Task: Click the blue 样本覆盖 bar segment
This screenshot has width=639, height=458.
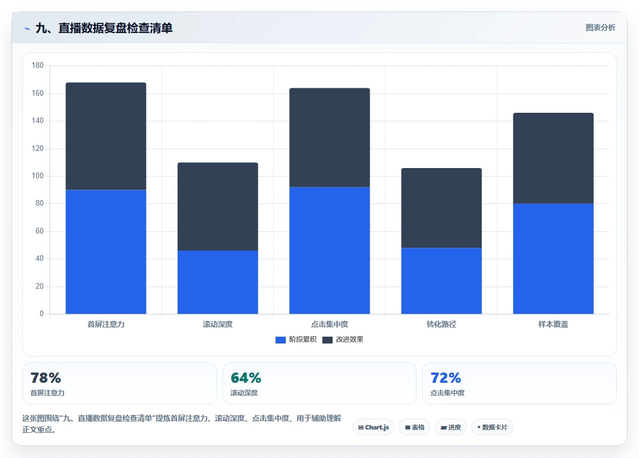Action: coord(553,259)
